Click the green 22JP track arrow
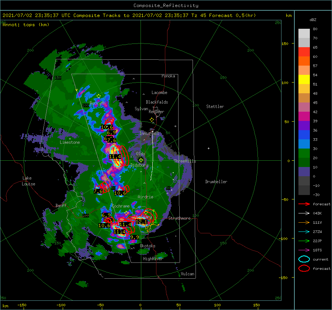Screen dimensions: 332x310 [304, 241]
